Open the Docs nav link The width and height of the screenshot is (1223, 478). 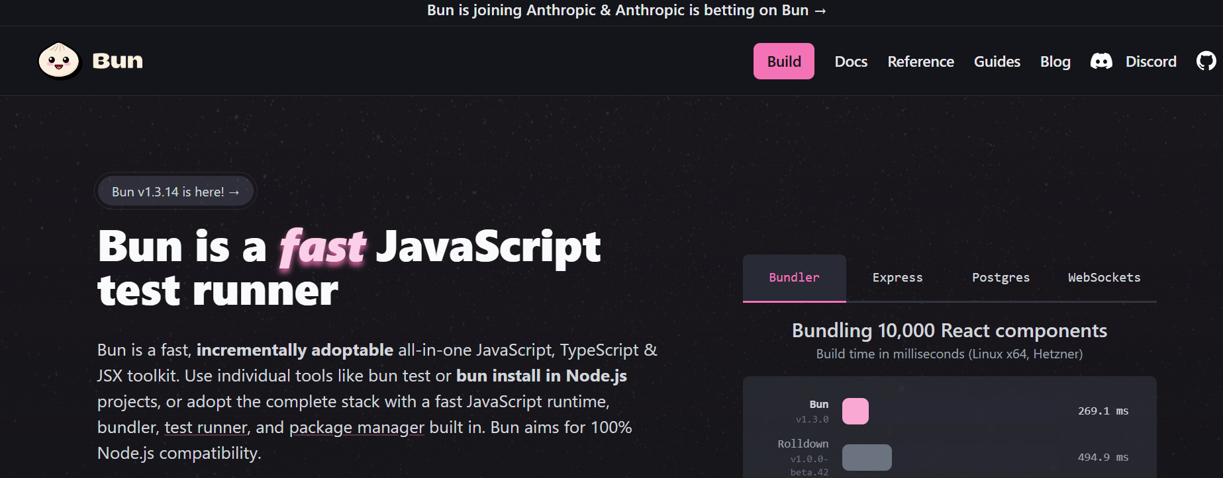851,61
